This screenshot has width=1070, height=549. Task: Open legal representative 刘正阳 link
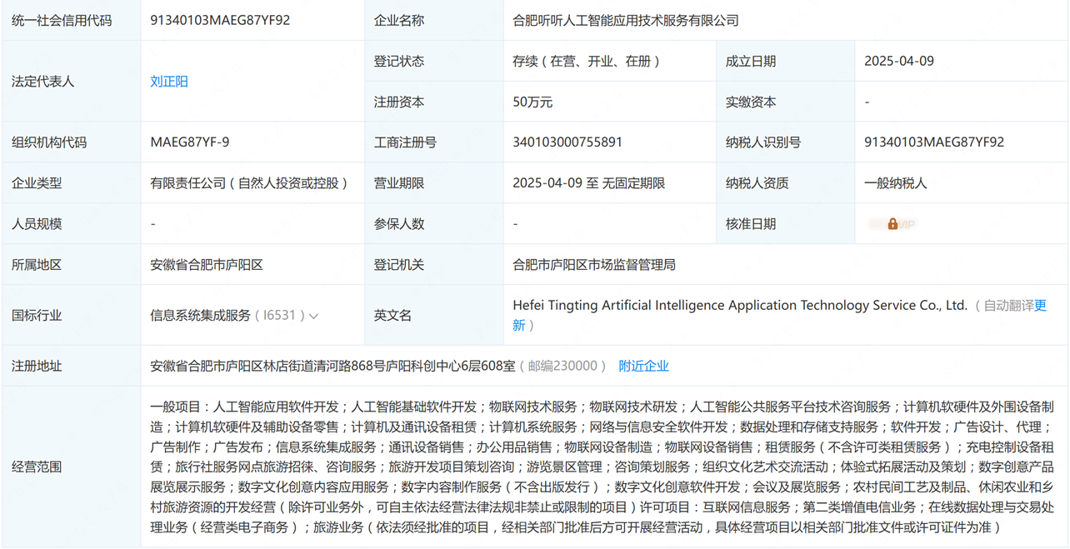tap(169, 82)
